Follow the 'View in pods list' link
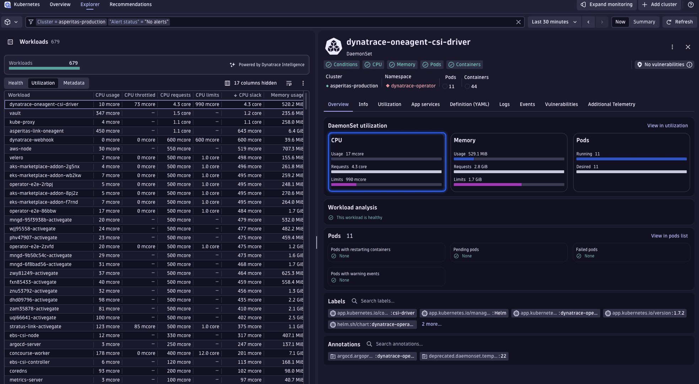The image size is (699, 384). [669, 236]
